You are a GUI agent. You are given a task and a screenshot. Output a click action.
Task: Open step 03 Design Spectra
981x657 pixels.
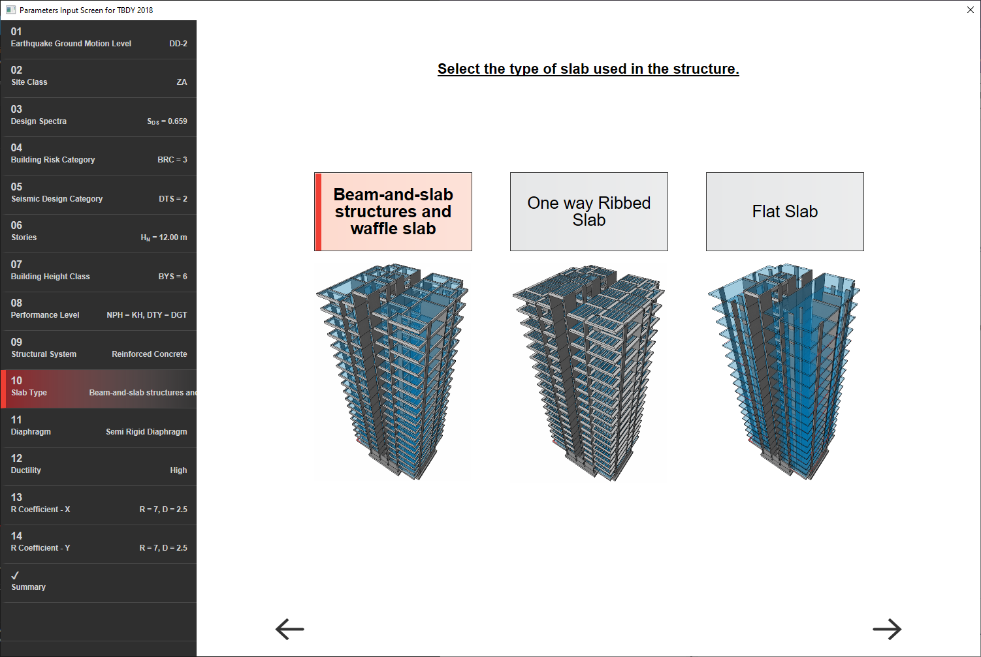[x=99, y=115]
